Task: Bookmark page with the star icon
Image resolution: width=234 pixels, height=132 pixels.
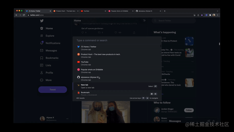Action: click(x=202, y=15)
